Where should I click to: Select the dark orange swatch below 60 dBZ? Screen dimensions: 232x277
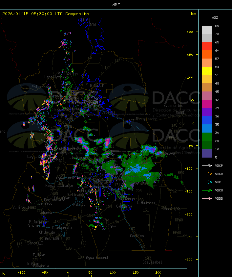tap(207, 55)
